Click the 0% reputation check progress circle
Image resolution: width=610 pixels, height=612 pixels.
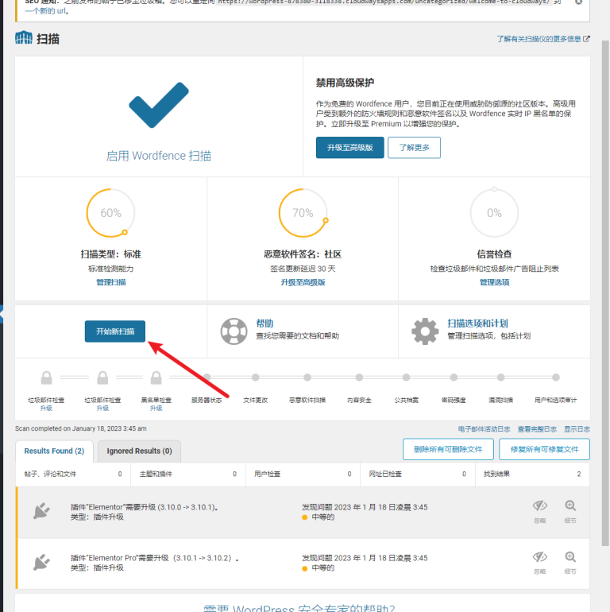[x=494, y=213]
